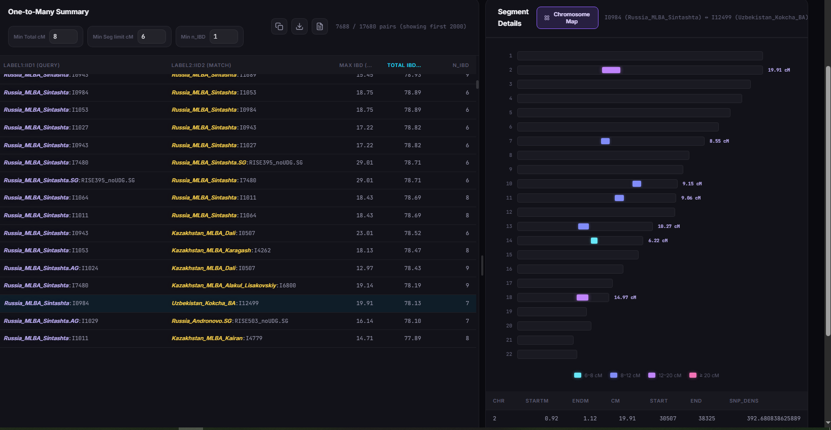
Task: Click the chromosome 1 track bar
Action: tap(640, 56)
